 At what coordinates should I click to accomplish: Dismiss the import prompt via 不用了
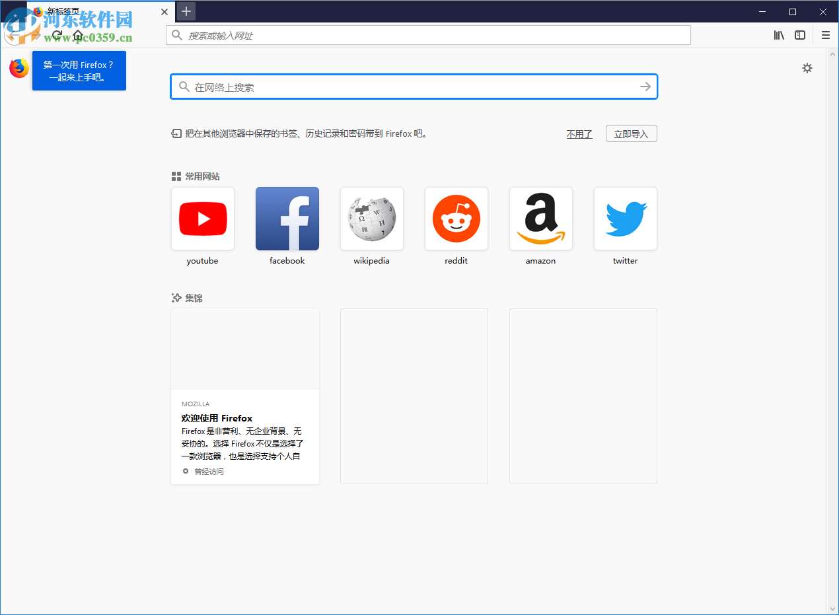(x=579, y=133)
